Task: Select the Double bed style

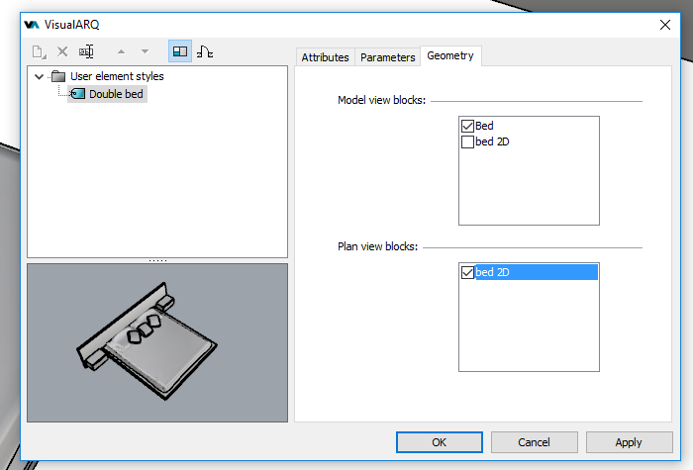Action: 116,94
